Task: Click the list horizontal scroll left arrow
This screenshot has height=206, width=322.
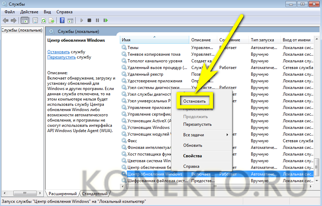Action: [123, 186]
